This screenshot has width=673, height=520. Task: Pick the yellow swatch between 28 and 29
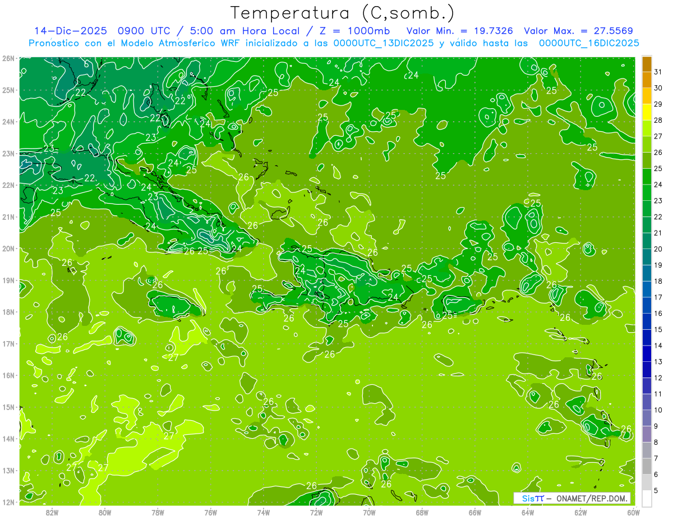647,112
